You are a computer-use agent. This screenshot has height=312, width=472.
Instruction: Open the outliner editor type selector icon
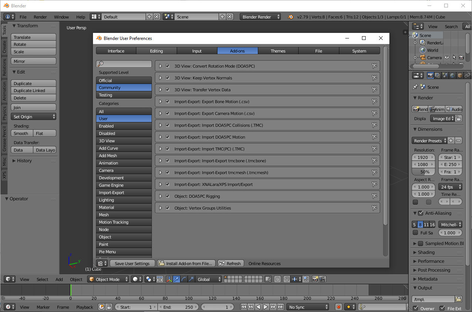(x=418, y=26)
